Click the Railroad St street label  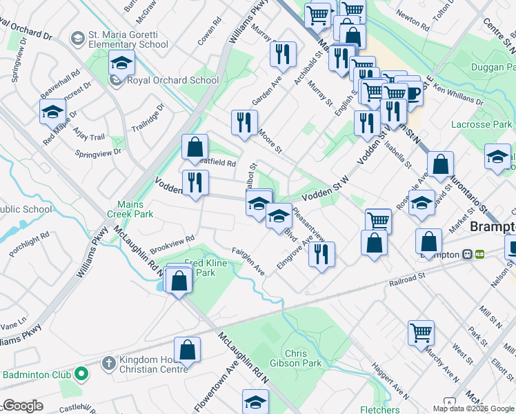coord(407,279)
